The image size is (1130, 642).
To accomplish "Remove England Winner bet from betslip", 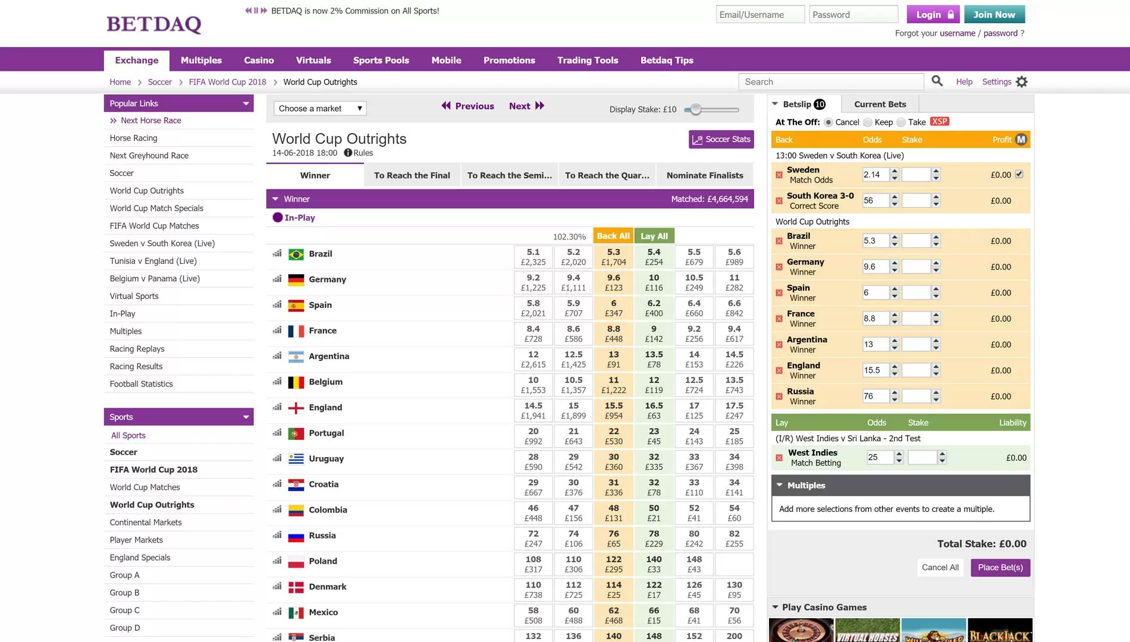I will click(x=779, y=370).
